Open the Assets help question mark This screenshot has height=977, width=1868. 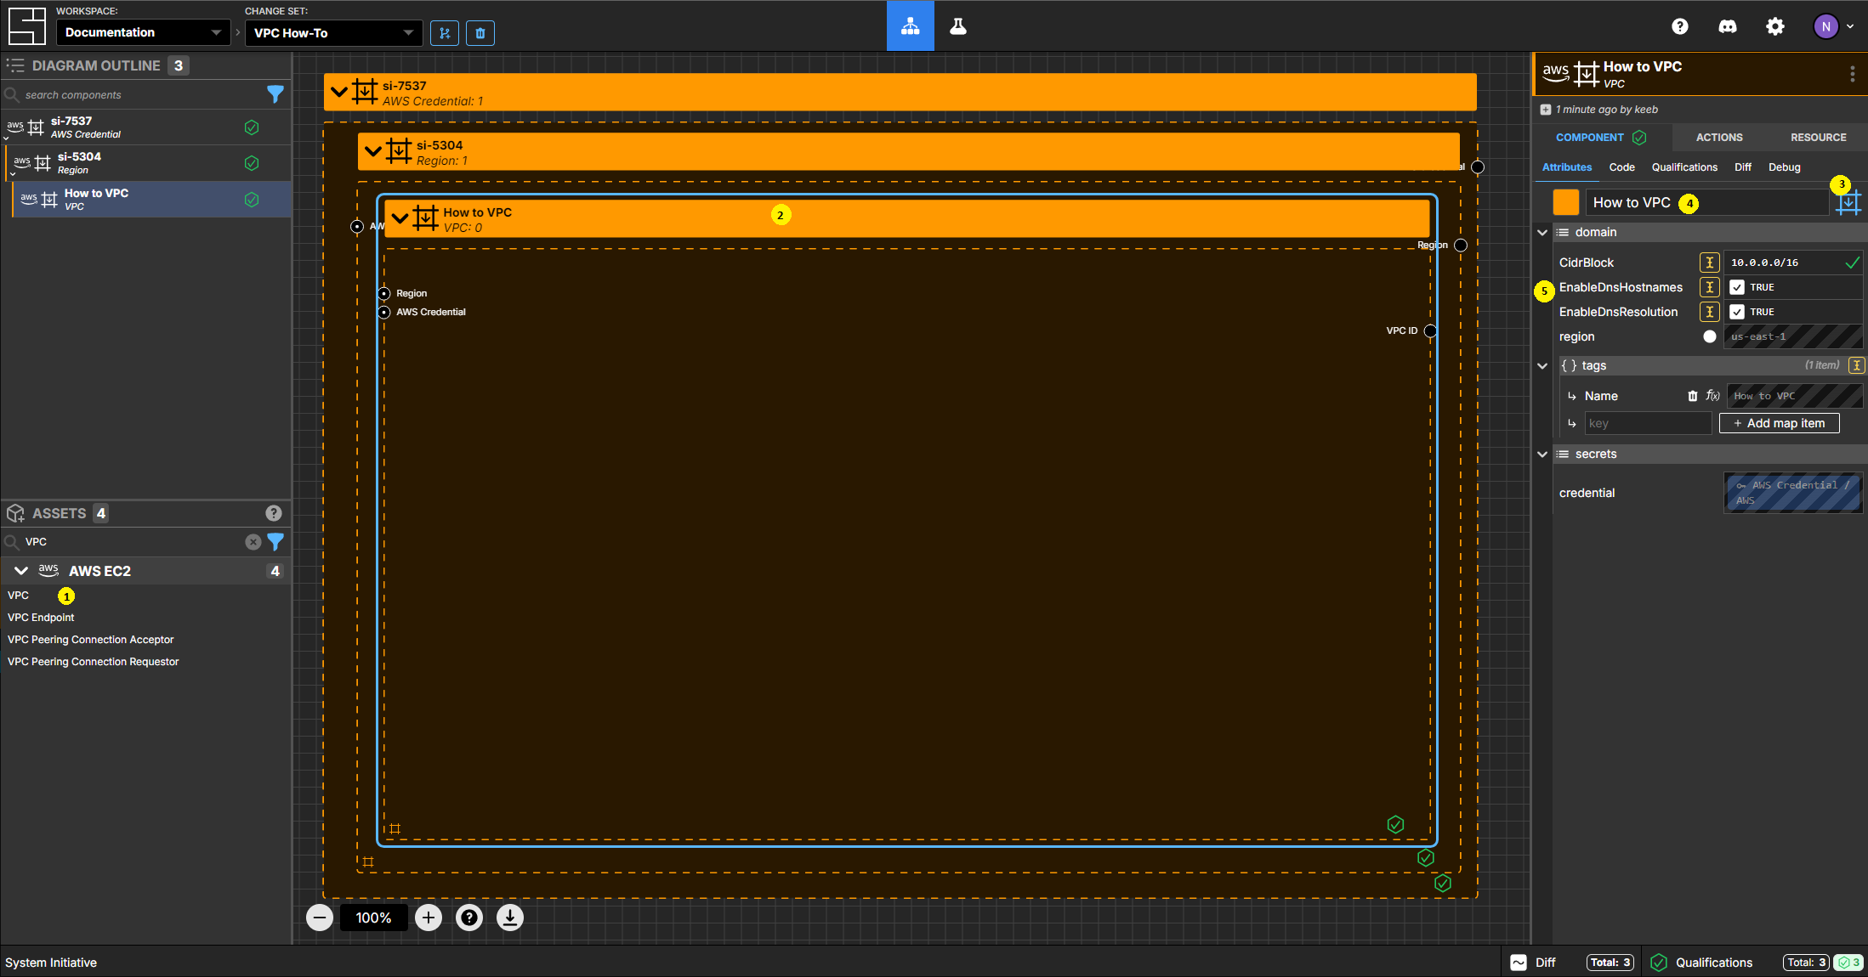273,513
